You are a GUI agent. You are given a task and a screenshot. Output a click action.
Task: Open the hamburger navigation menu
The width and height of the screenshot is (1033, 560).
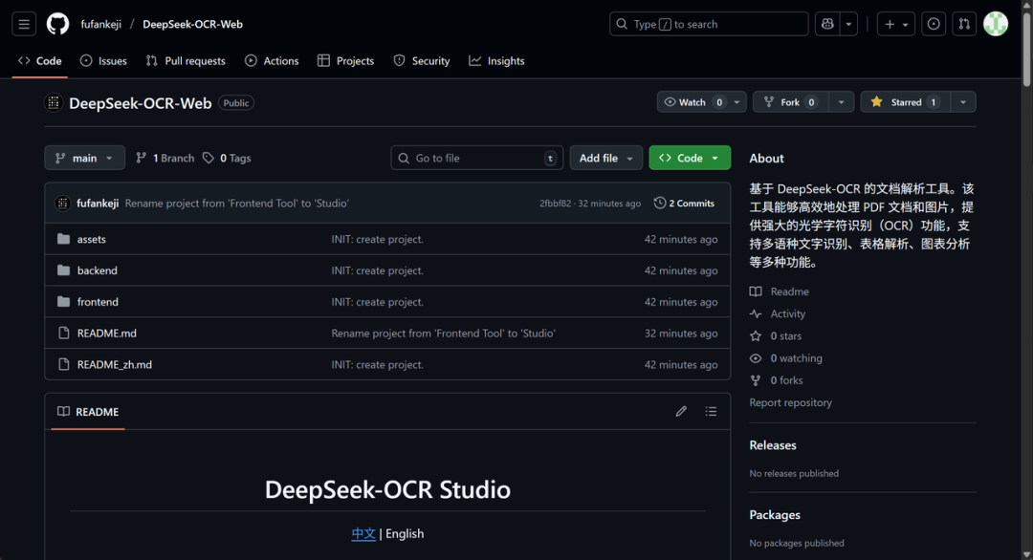(x=24, y=24)
